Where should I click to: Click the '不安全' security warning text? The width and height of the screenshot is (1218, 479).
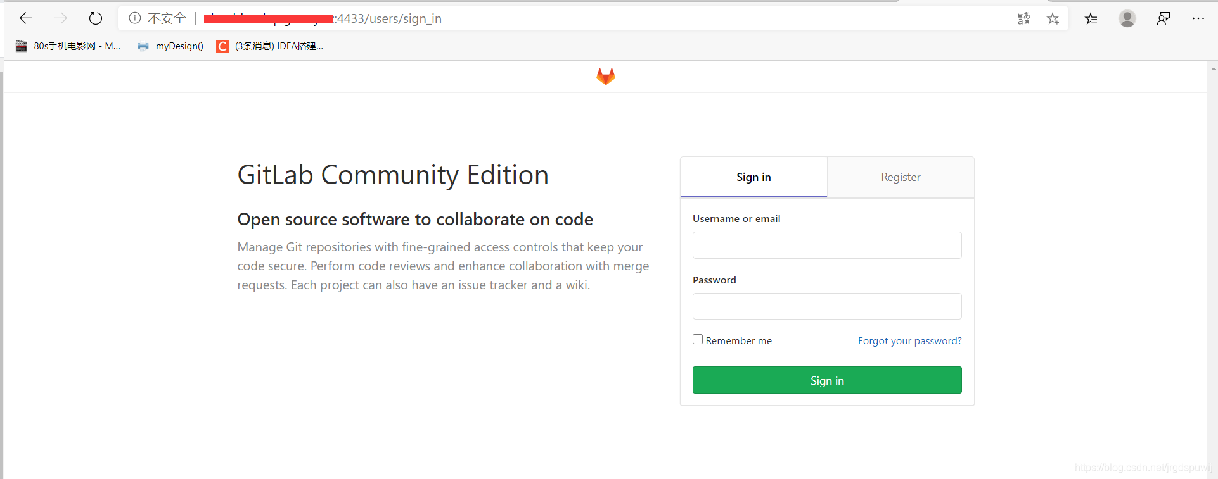tap(167, 18)
